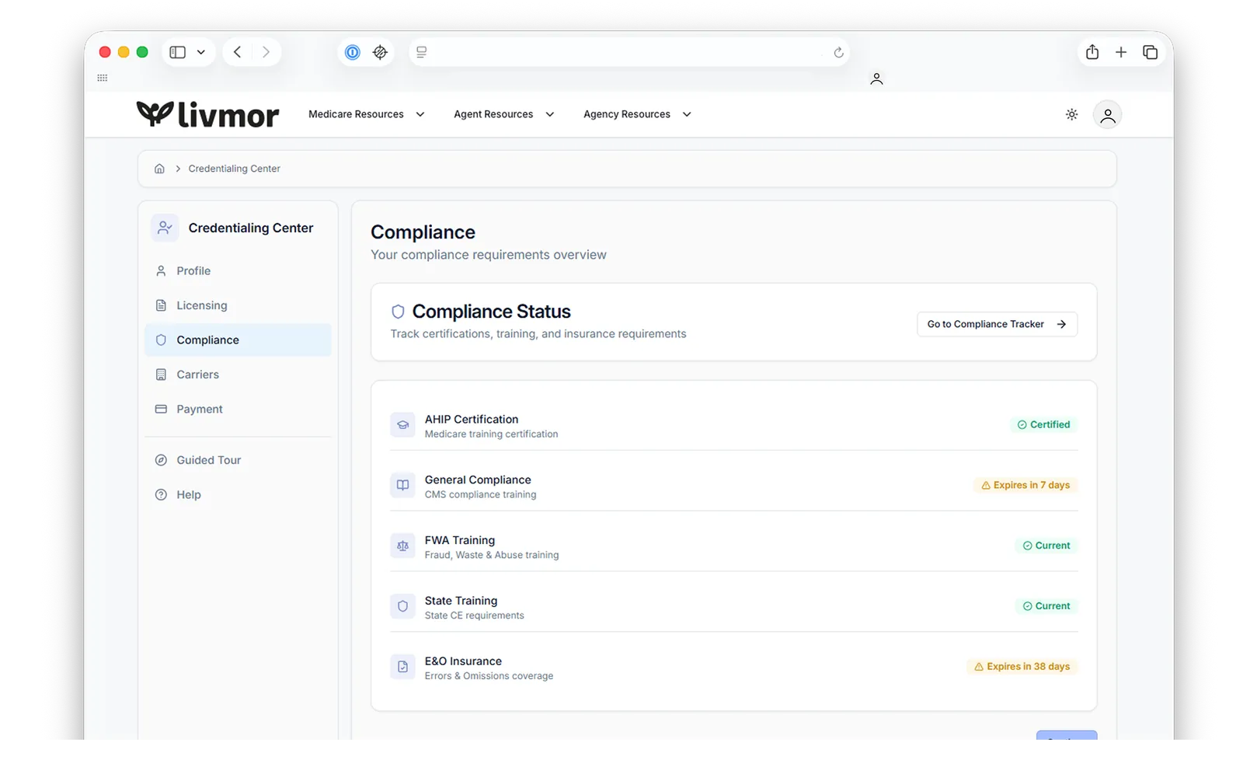Click the grid dots icon below window controls

click(103, 78)
